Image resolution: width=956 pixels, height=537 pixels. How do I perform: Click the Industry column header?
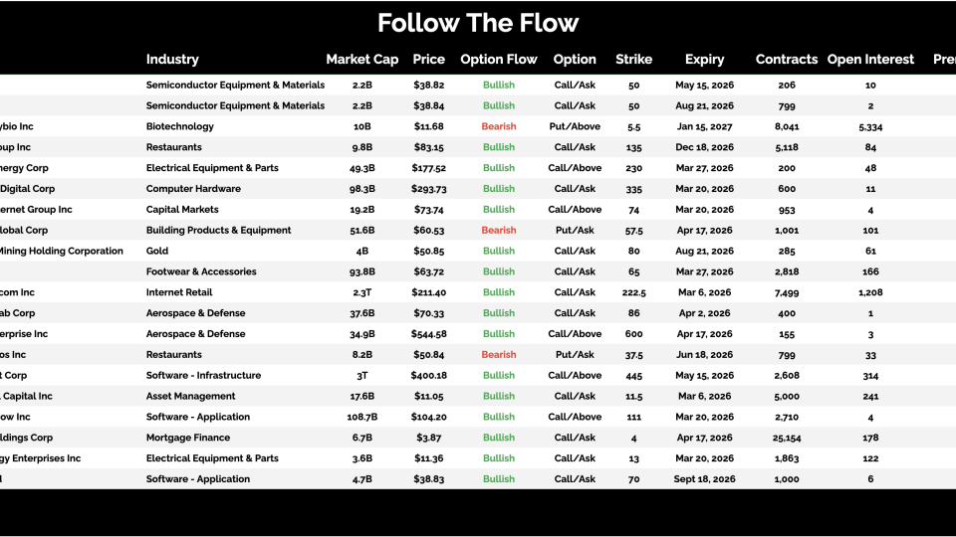point(172,60)
